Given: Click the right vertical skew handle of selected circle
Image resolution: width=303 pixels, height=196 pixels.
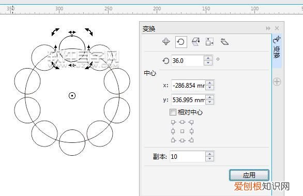Looking at the screenshot, I should point(89,49).
